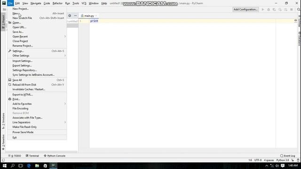
Task: Choose Open... in File menu
Action: coord(37,23)
